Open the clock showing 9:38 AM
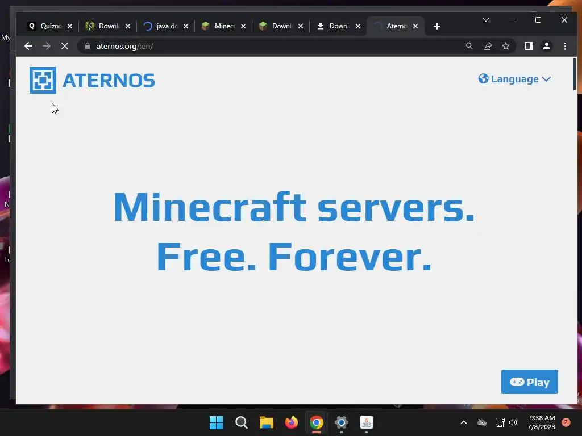The image size is (582, 436). pyautogui.click(x=541, y=422)
